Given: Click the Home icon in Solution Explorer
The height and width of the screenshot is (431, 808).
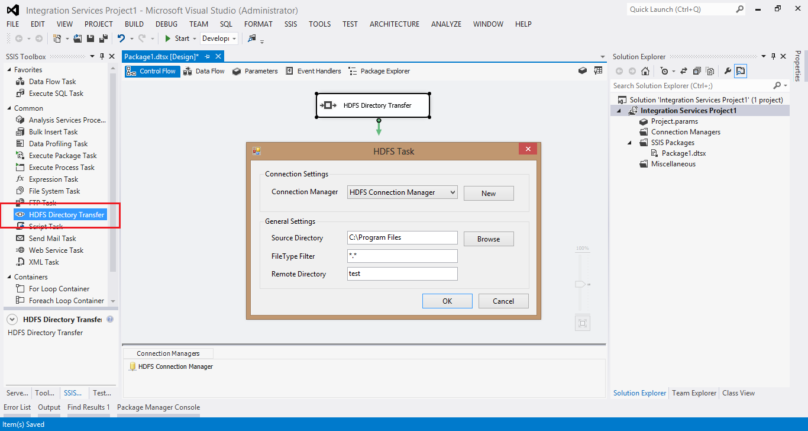Looking at the screenshot, I should (645, 71).
